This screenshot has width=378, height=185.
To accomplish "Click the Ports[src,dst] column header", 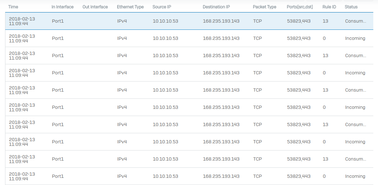I will (300, 7).
